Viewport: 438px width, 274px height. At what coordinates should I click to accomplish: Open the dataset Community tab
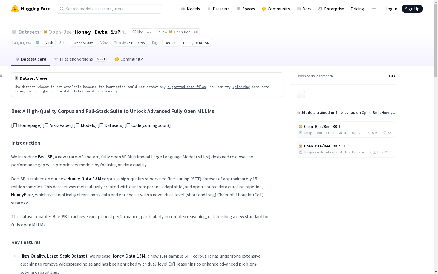tap(128, 59)
